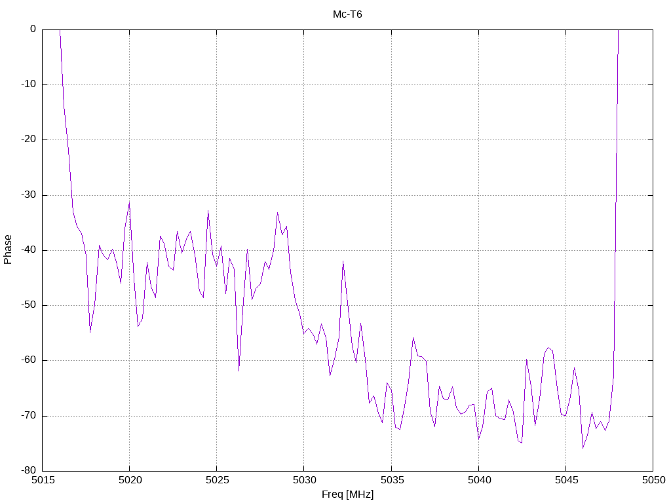
Task: Select the 'Freq [MHz]' x-axis label
Action: (347, 494)
